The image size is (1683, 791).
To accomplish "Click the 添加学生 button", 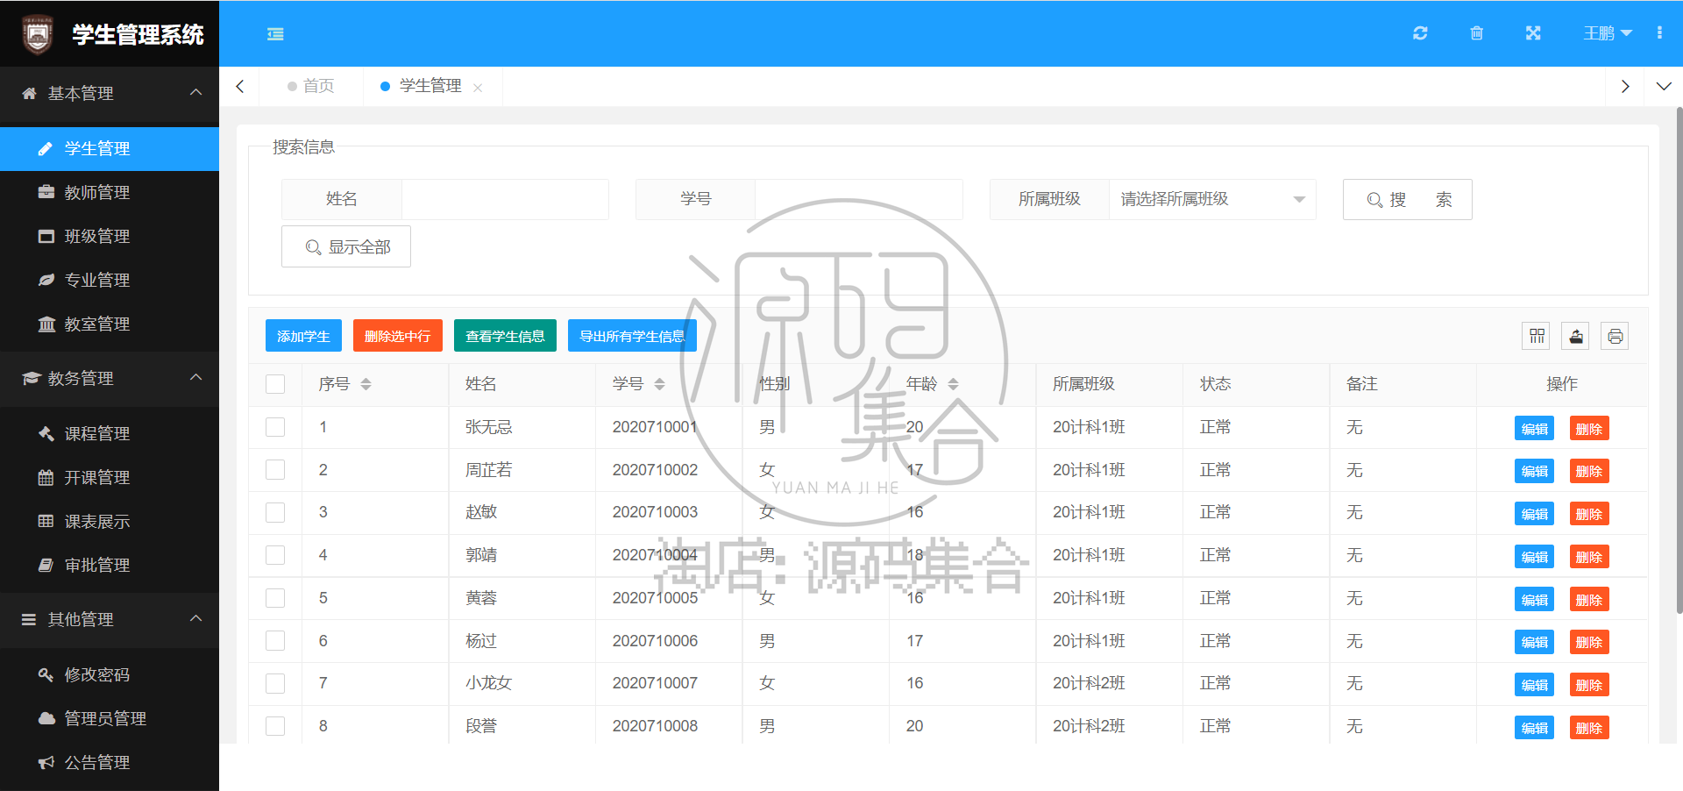I will pyautogui.click(x=303, y=336).
